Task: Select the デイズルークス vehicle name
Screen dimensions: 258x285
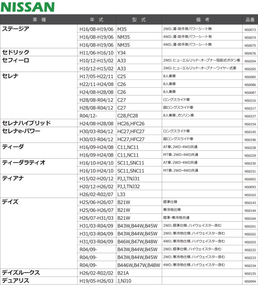Action: 21,273
